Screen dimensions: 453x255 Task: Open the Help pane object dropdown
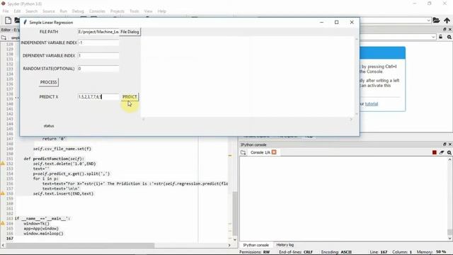coord(433,37)
